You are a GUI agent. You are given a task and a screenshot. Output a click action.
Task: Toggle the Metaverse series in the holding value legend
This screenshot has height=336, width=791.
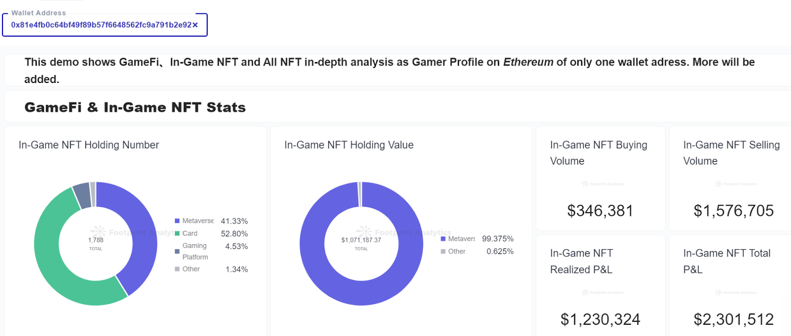(442, 238)
